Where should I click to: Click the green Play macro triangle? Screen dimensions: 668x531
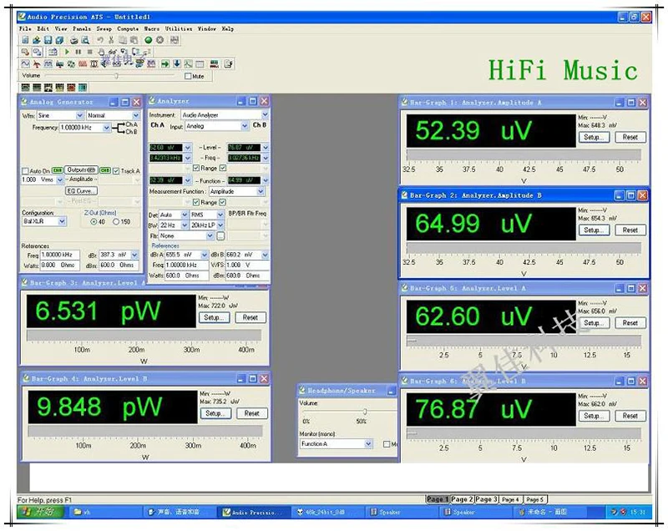pos(67,52)
